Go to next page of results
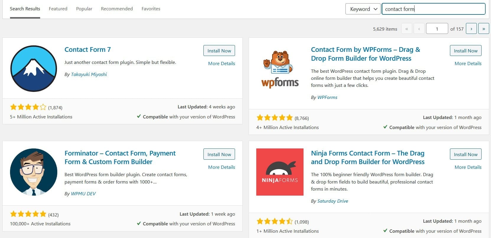The image size is (491, 238). pos(471,29)
